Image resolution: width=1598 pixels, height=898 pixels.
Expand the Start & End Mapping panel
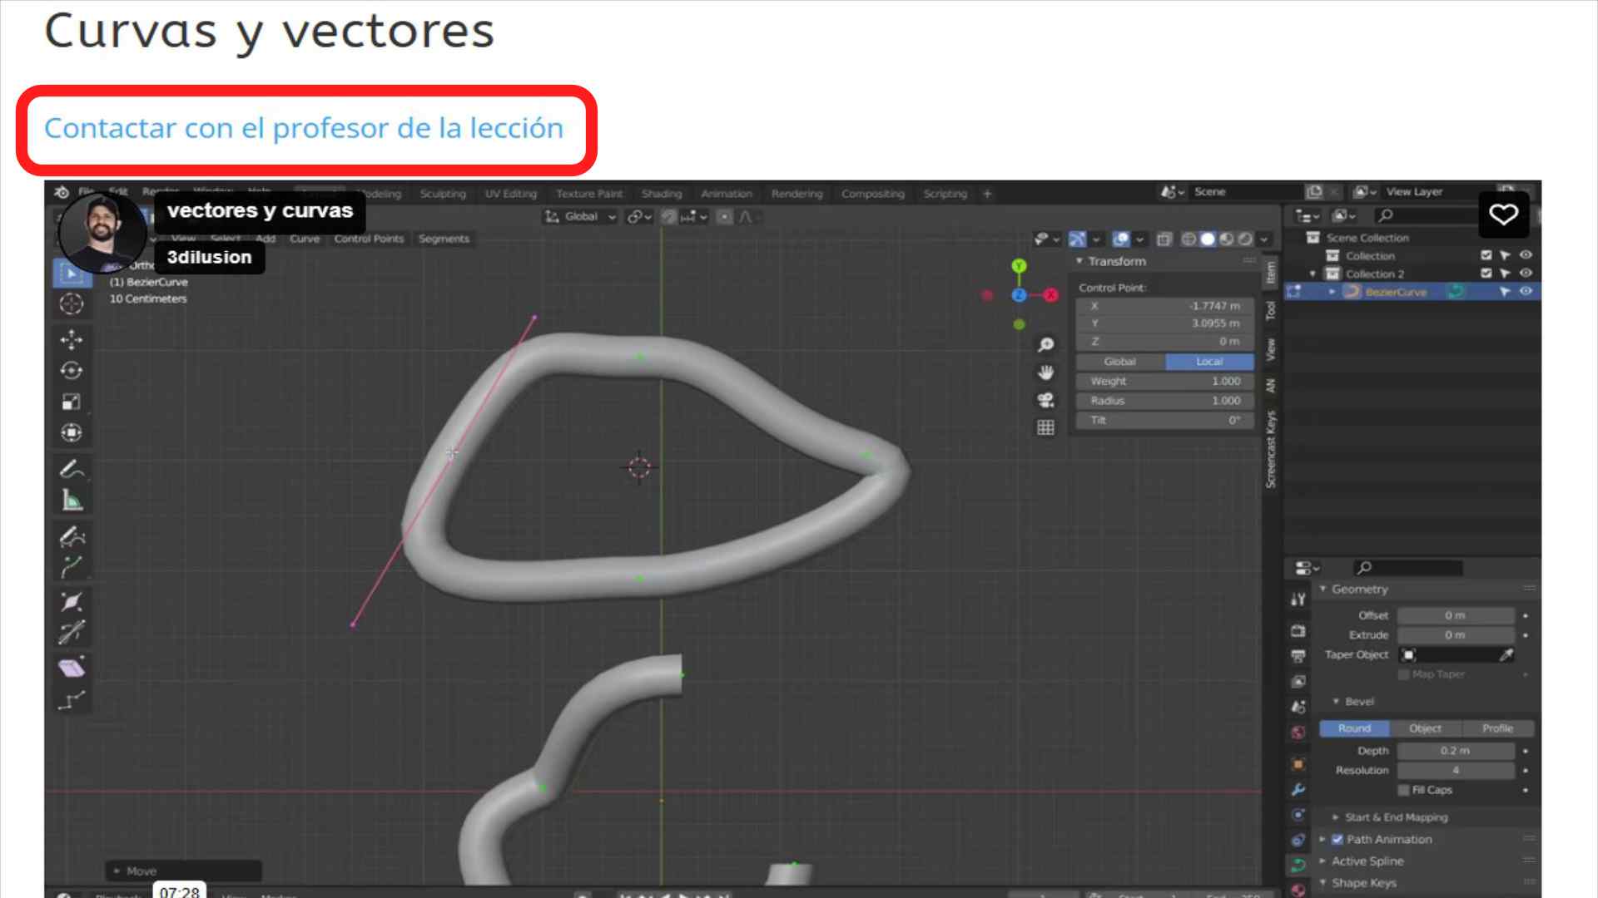tap(1336, 817)
